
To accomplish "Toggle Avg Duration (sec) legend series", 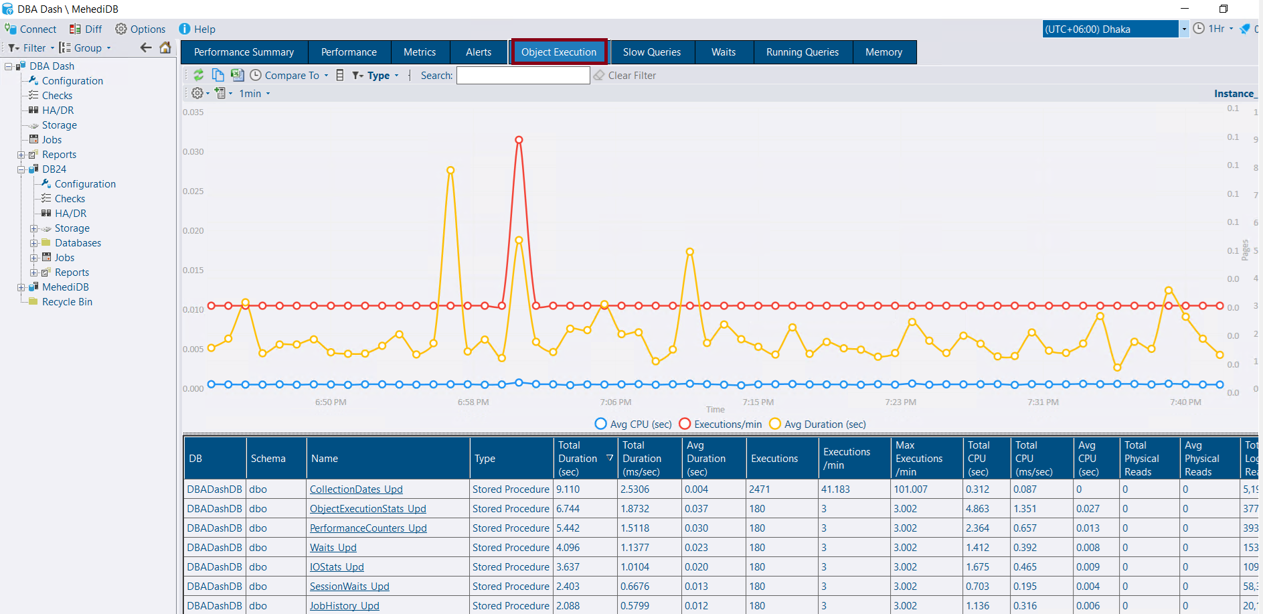I will 817,424.
